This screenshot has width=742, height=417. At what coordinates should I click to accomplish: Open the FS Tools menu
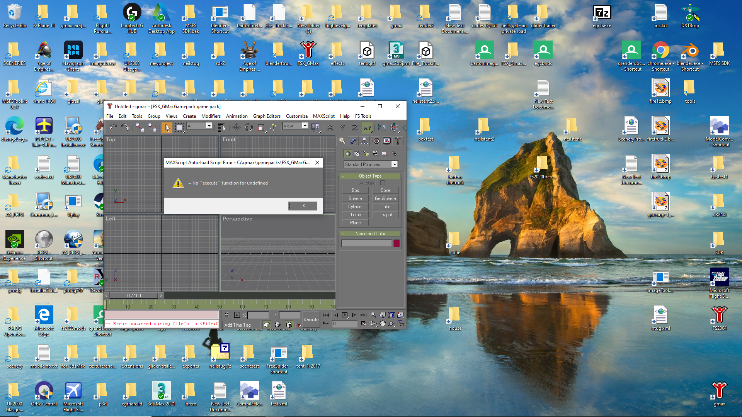click(x=363, y=116)
